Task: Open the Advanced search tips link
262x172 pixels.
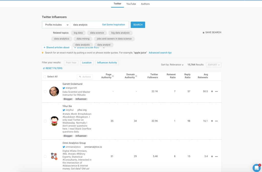Action: [x=160, y=52]
